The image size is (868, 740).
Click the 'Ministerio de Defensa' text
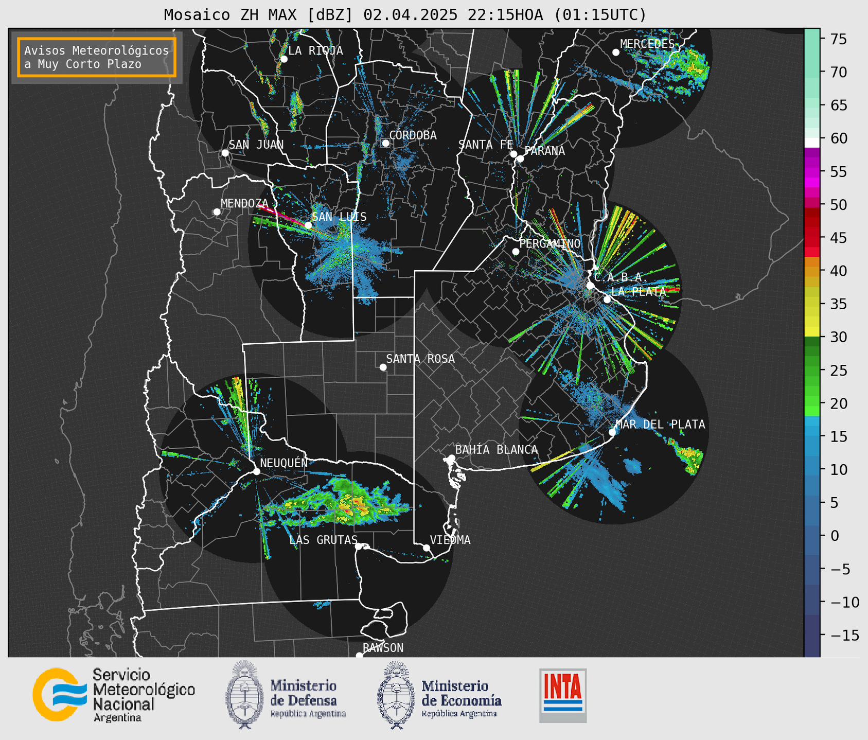point(304,693)
